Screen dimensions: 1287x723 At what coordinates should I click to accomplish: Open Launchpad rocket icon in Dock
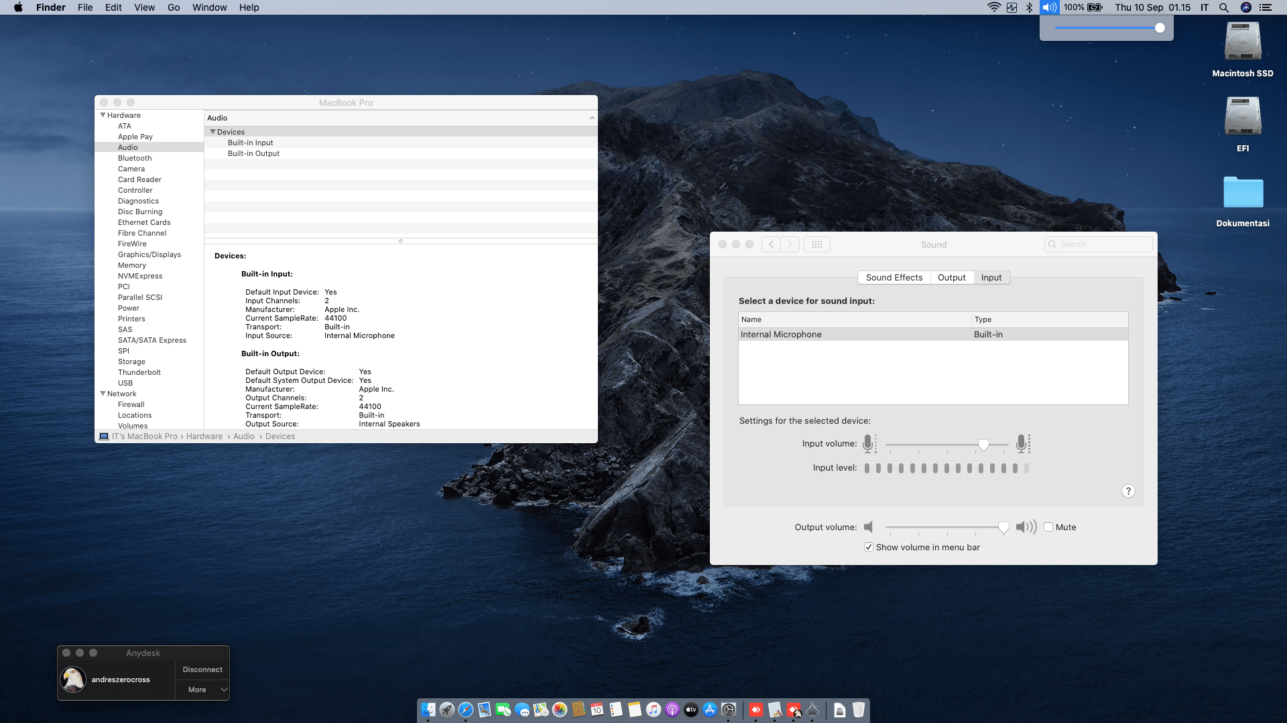coord(447,710)
